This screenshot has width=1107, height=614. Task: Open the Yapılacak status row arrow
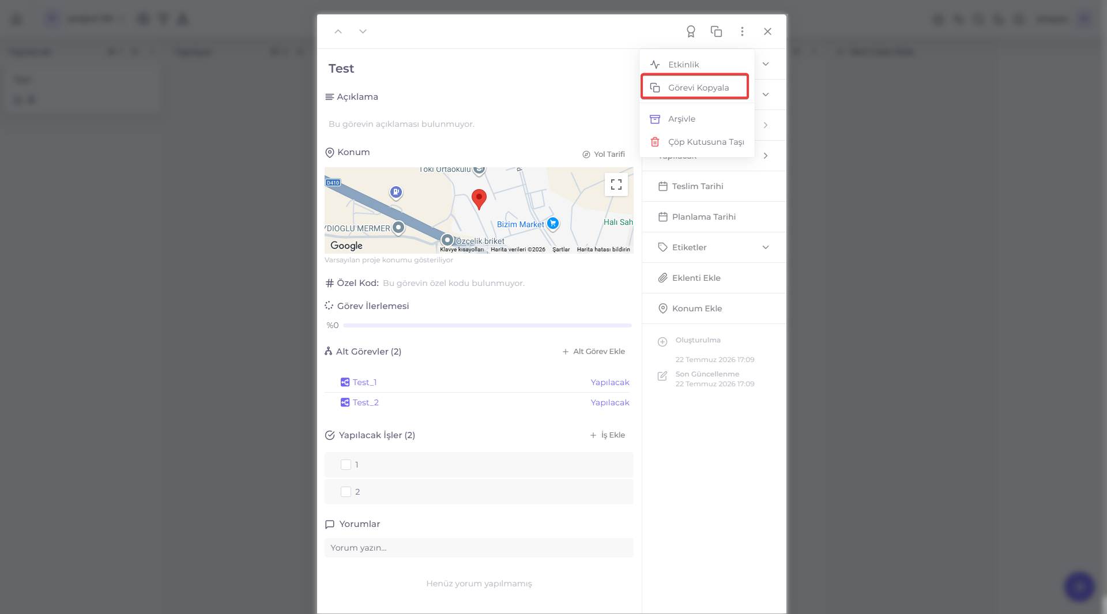point(766,156)
